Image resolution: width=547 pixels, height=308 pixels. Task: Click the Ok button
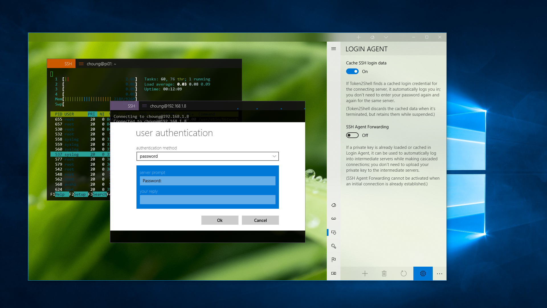pyautogui.click(x=220, y=220)
